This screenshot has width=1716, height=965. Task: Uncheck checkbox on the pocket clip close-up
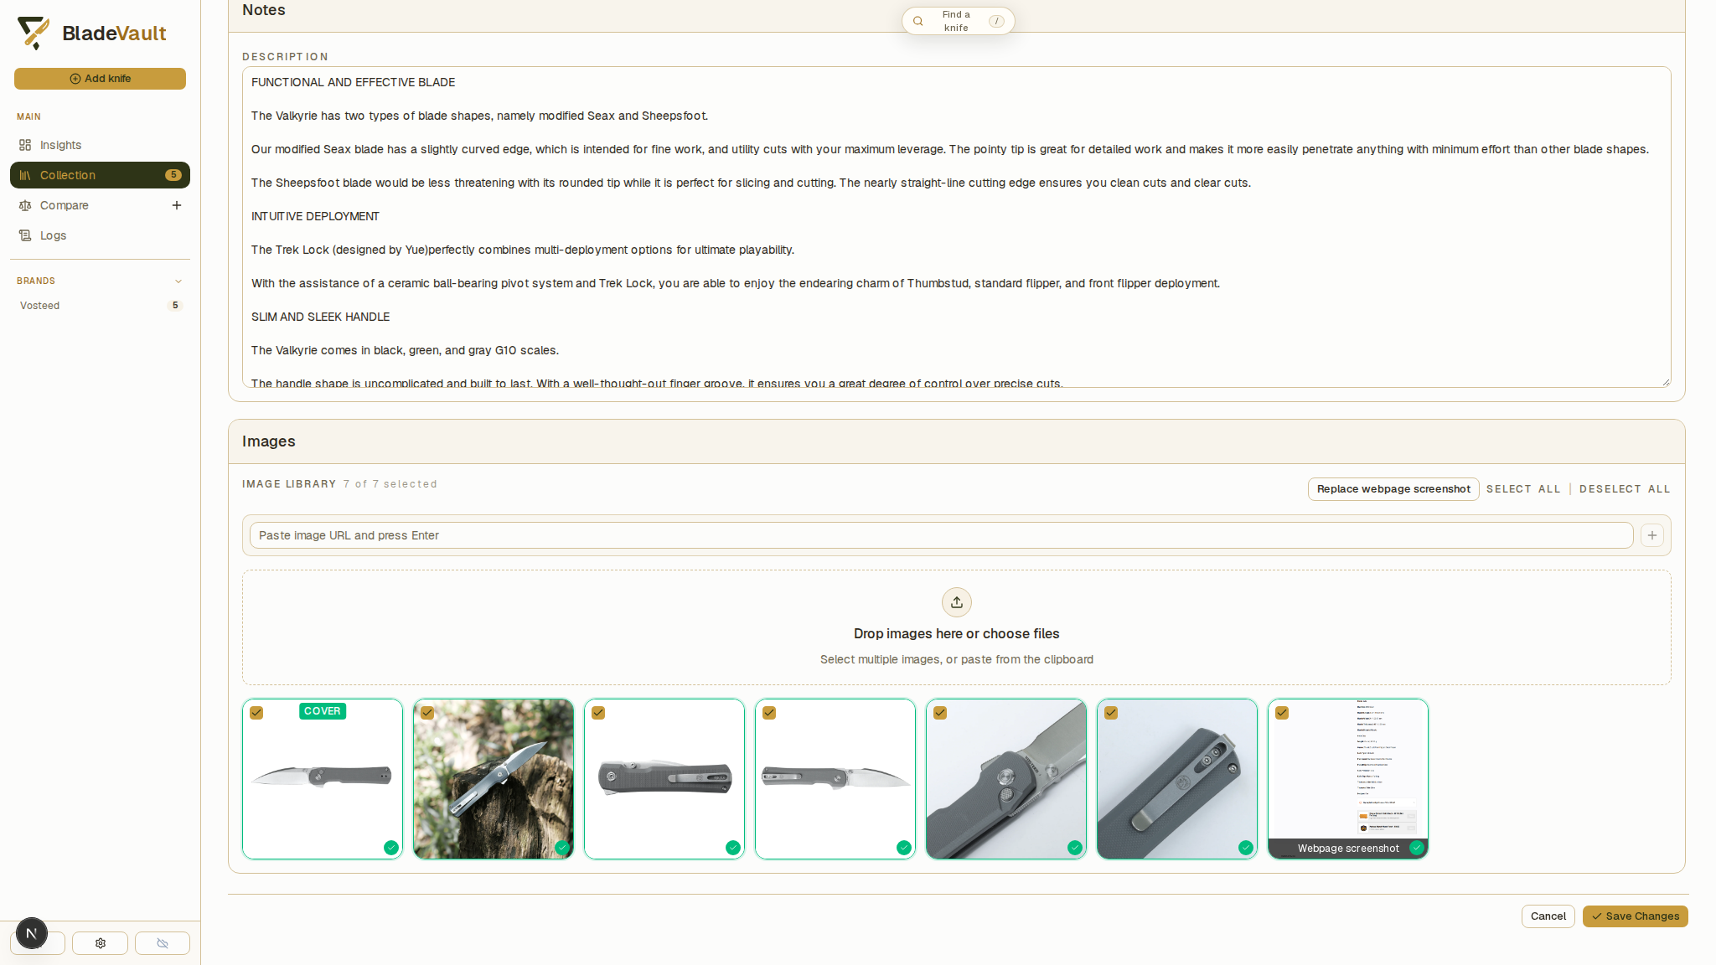(x=1111, y=713)
